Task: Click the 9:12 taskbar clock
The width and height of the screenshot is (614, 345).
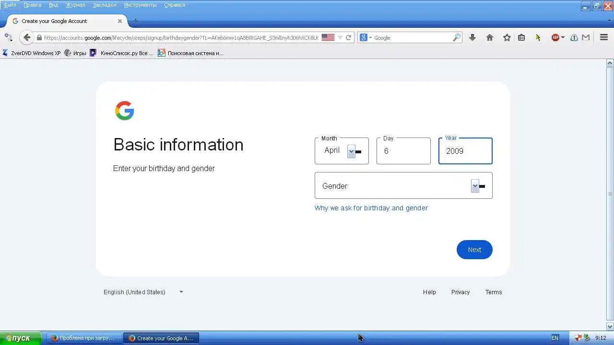Action: pyautogui.click(x=601, y=338)
